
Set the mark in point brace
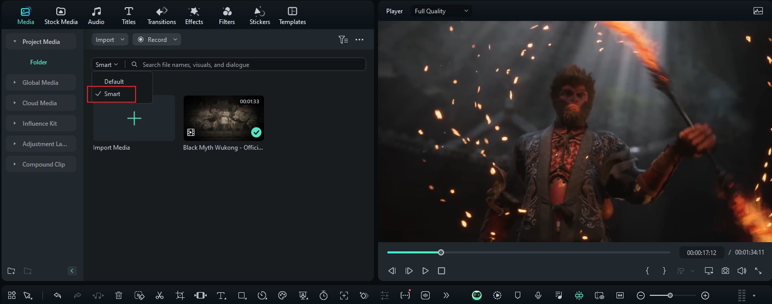pos(647,271)
